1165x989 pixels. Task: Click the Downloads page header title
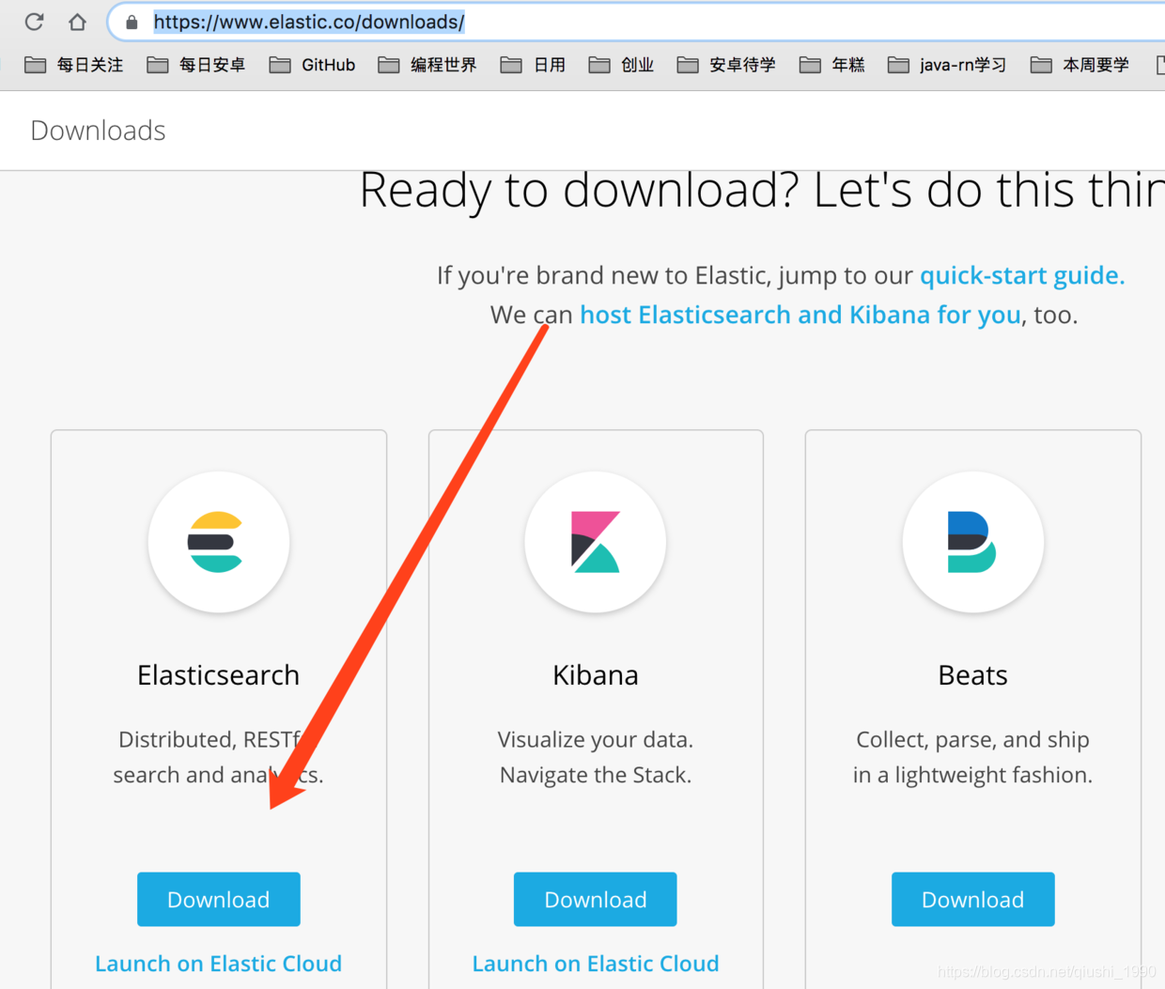(x=98, y=131)
